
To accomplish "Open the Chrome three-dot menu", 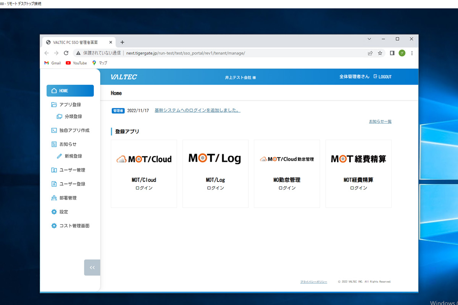I will click(412, 53).
